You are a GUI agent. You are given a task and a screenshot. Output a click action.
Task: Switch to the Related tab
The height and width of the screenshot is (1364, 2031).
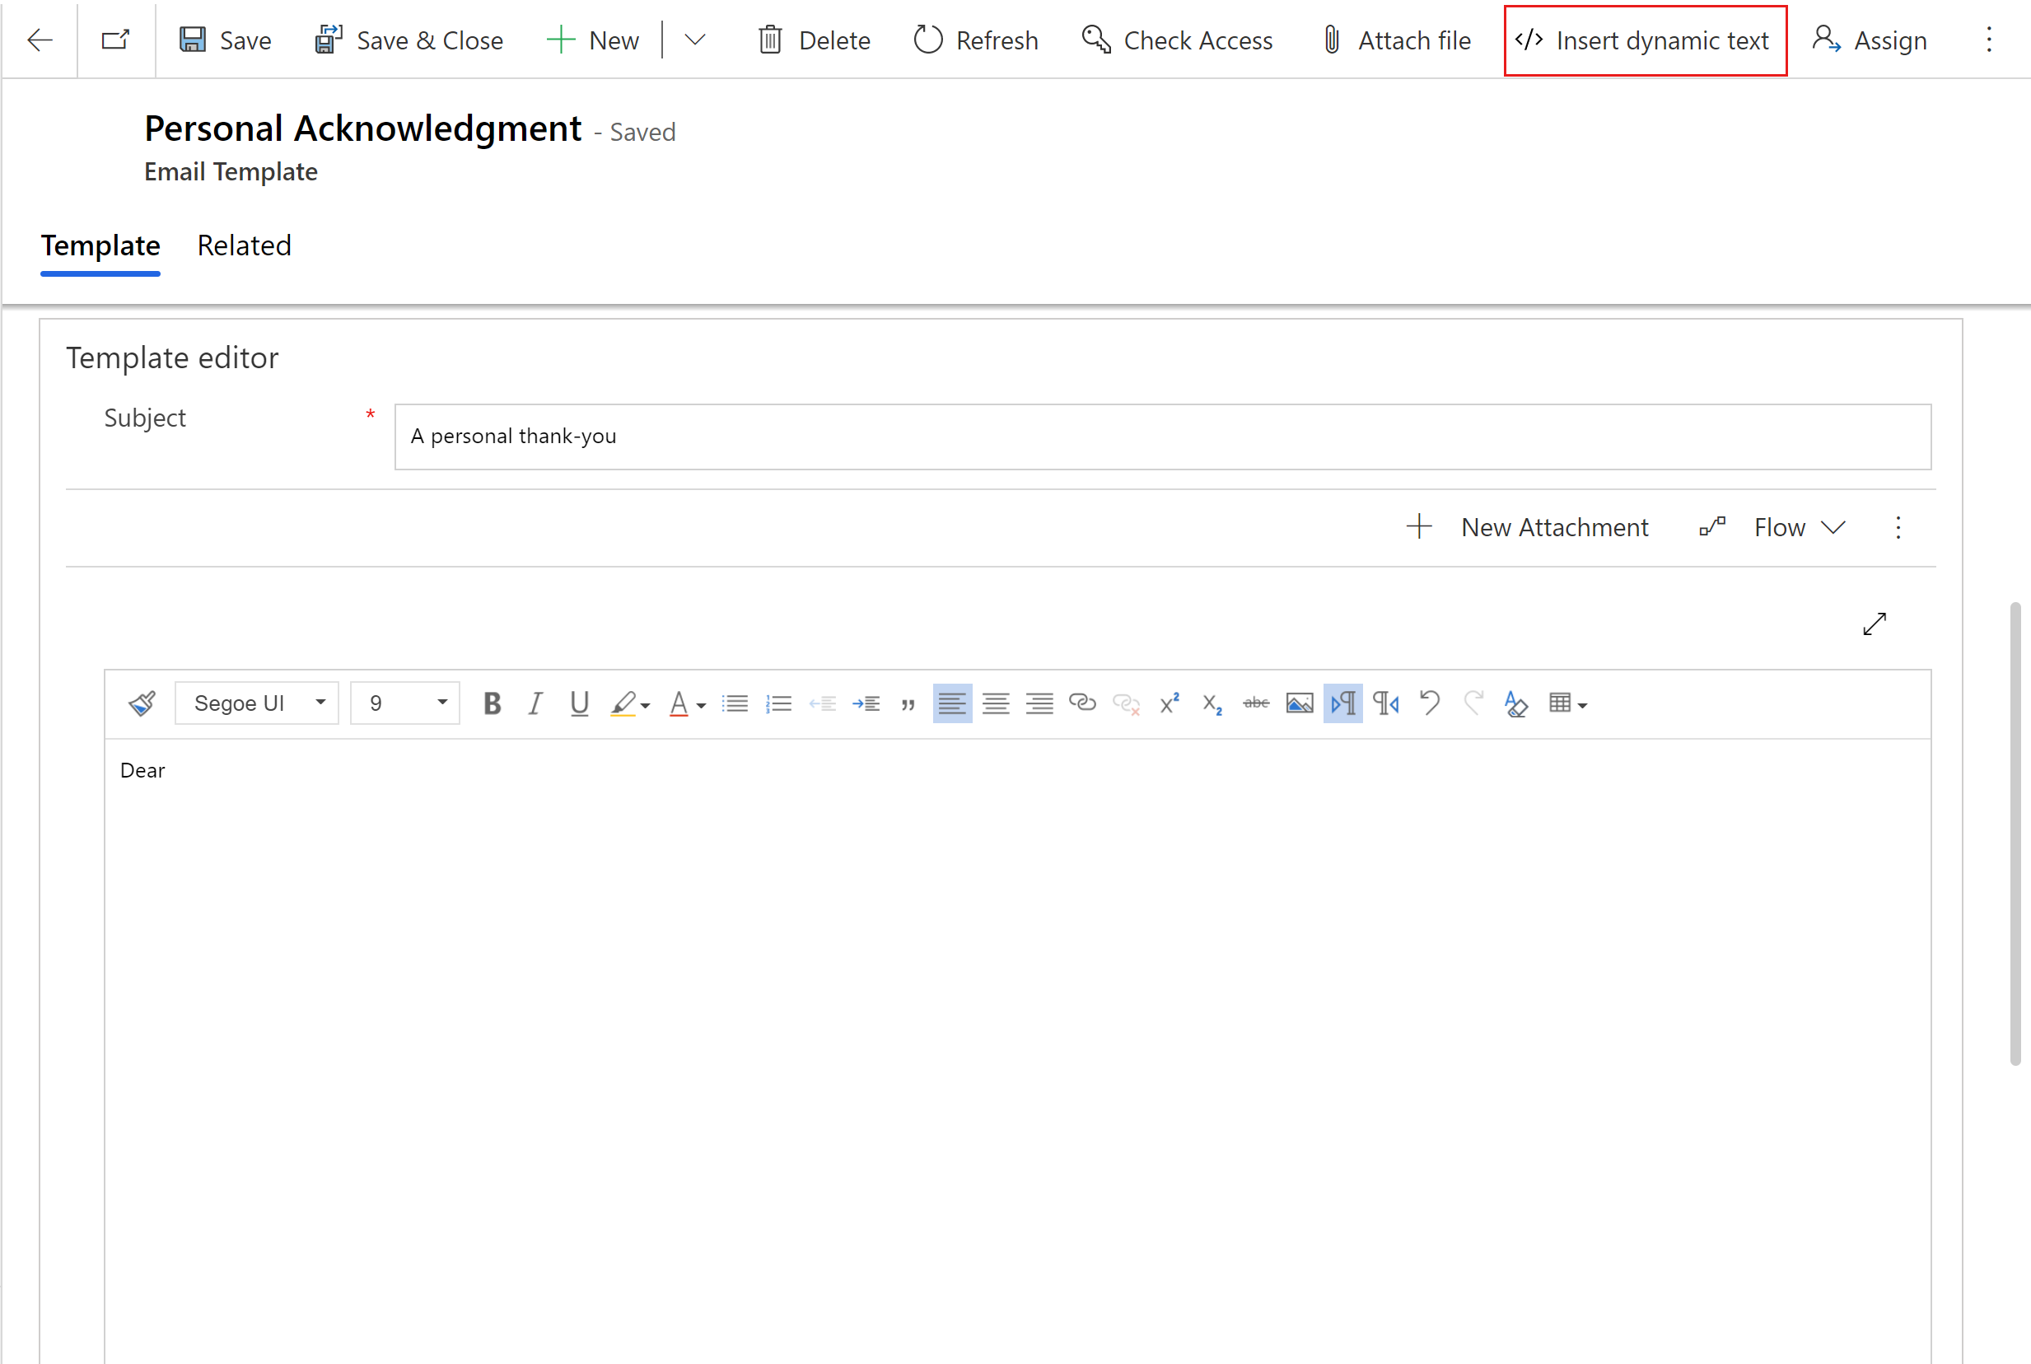tap(245, 245)
